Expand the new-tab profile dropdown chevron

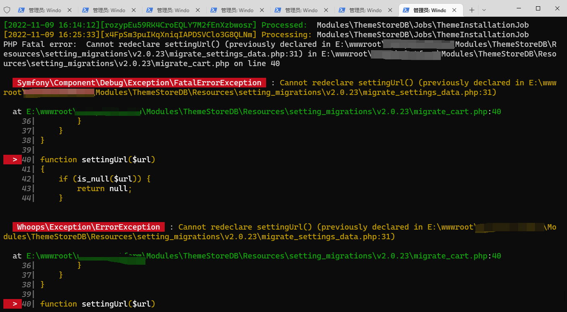click(x=484, y=10)
